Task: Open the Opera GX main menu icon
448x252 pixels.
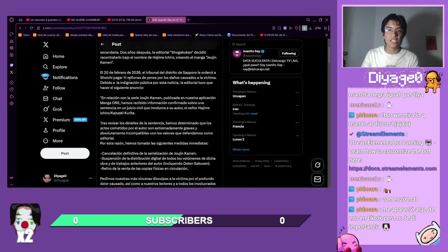Action: pos(12,20)
